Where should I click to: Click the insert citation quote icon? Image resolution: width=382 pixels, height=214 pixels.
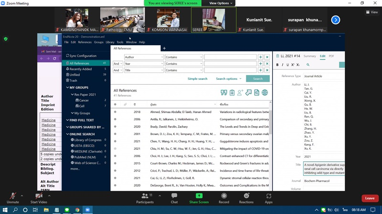point(223,93)
